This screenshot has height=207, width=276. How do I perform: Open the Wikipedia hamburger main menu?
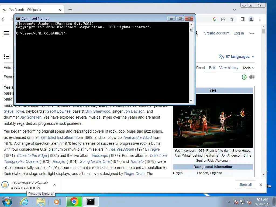6,33
